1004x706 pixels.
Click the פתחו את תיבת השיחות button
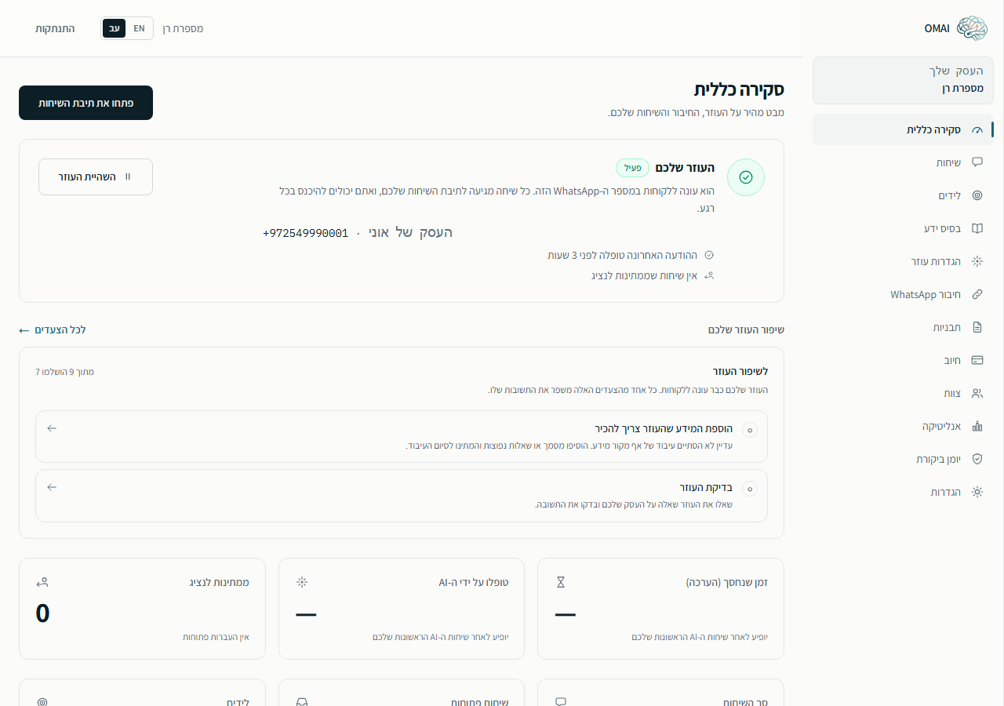pyautogui.click(x=85, y=103)
